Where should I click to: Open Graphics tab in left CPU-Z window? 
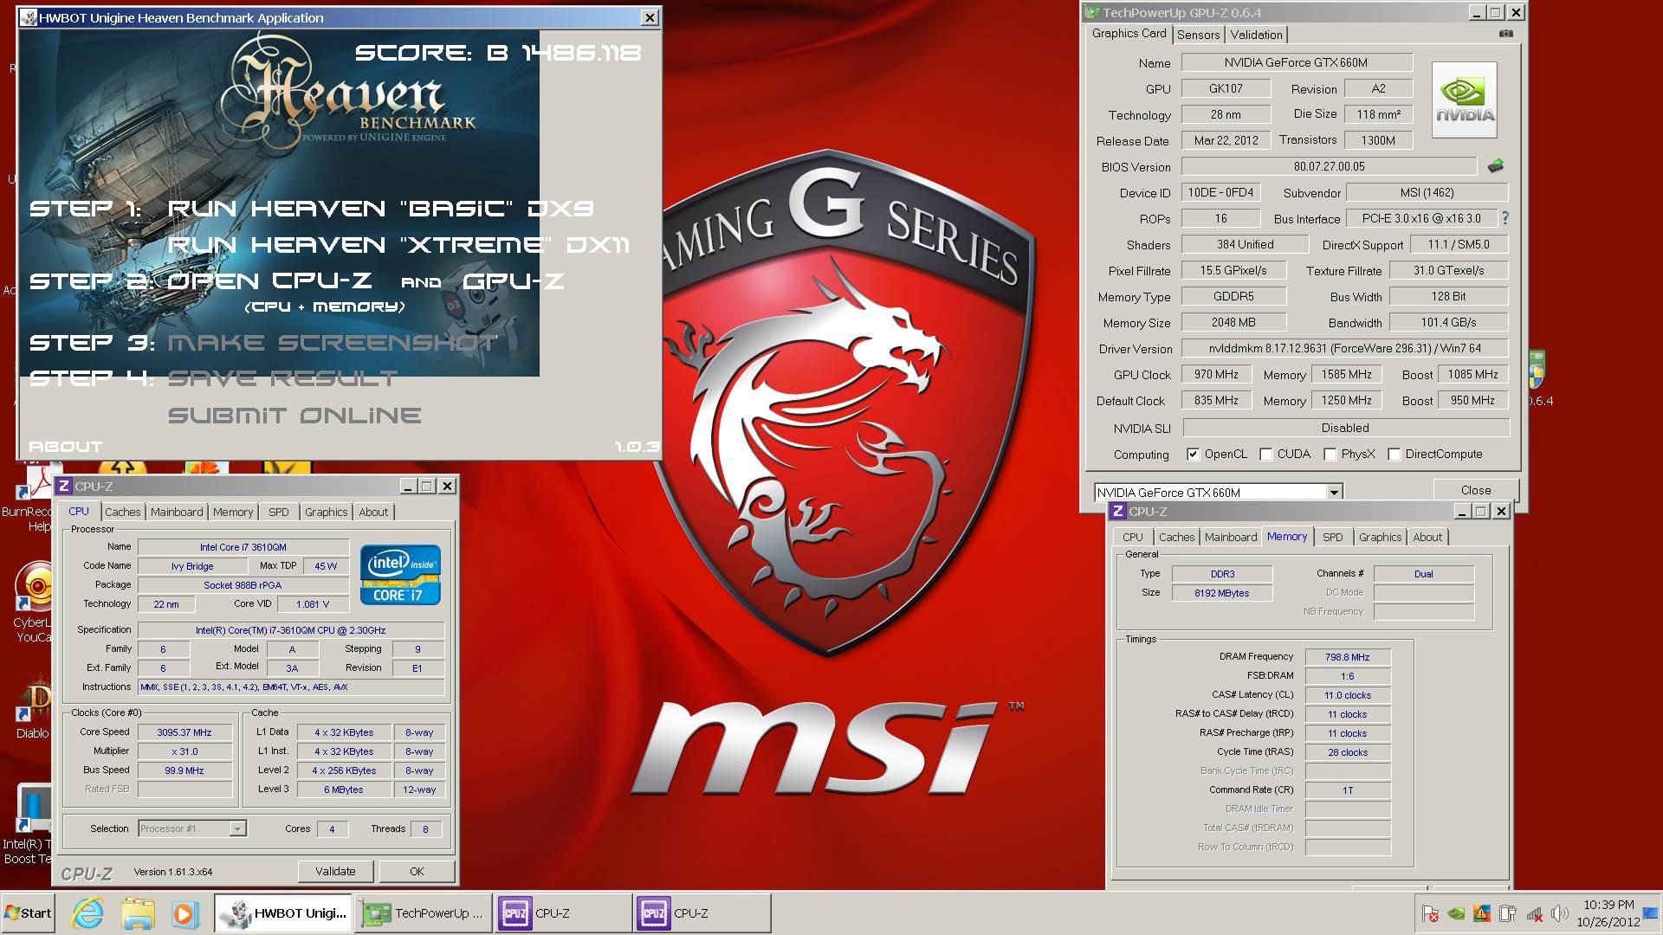click(326, 512)
